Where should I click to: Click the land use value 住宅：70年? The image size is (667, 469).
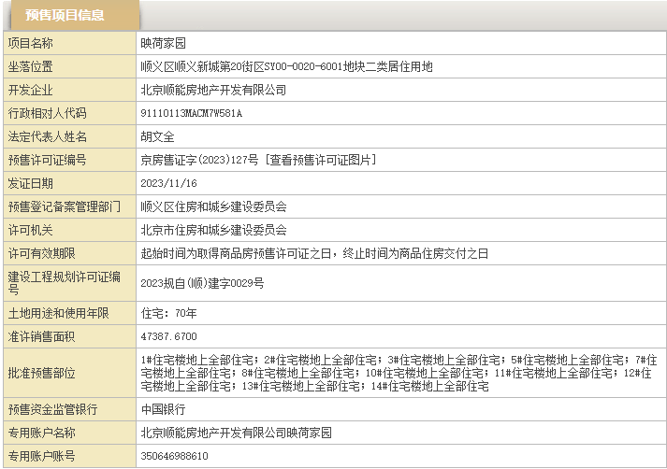pyautogui.click(x=168, y=312)
